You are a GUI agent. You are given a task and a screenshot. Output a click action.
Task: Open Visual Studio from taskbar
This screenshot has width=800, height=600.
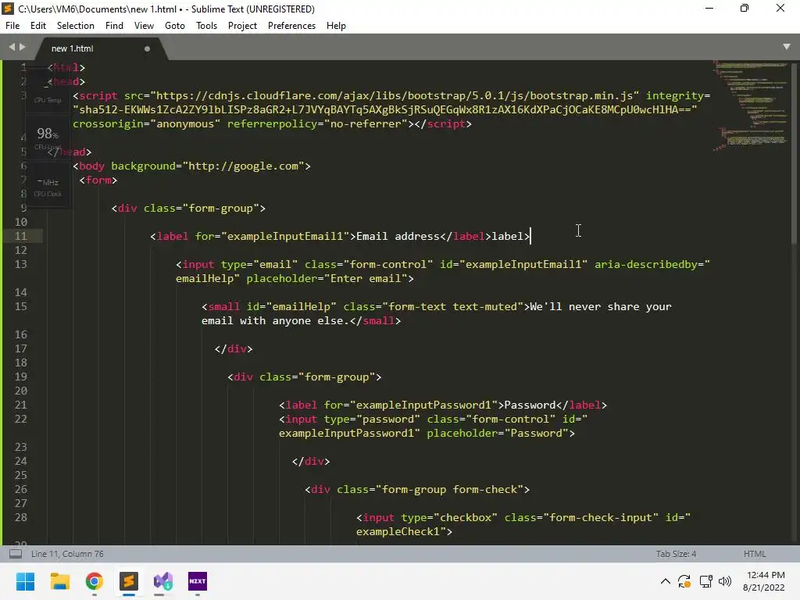[x=163, y=581]
